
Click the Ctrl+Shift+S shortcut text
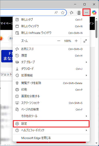tap(76, 103)
